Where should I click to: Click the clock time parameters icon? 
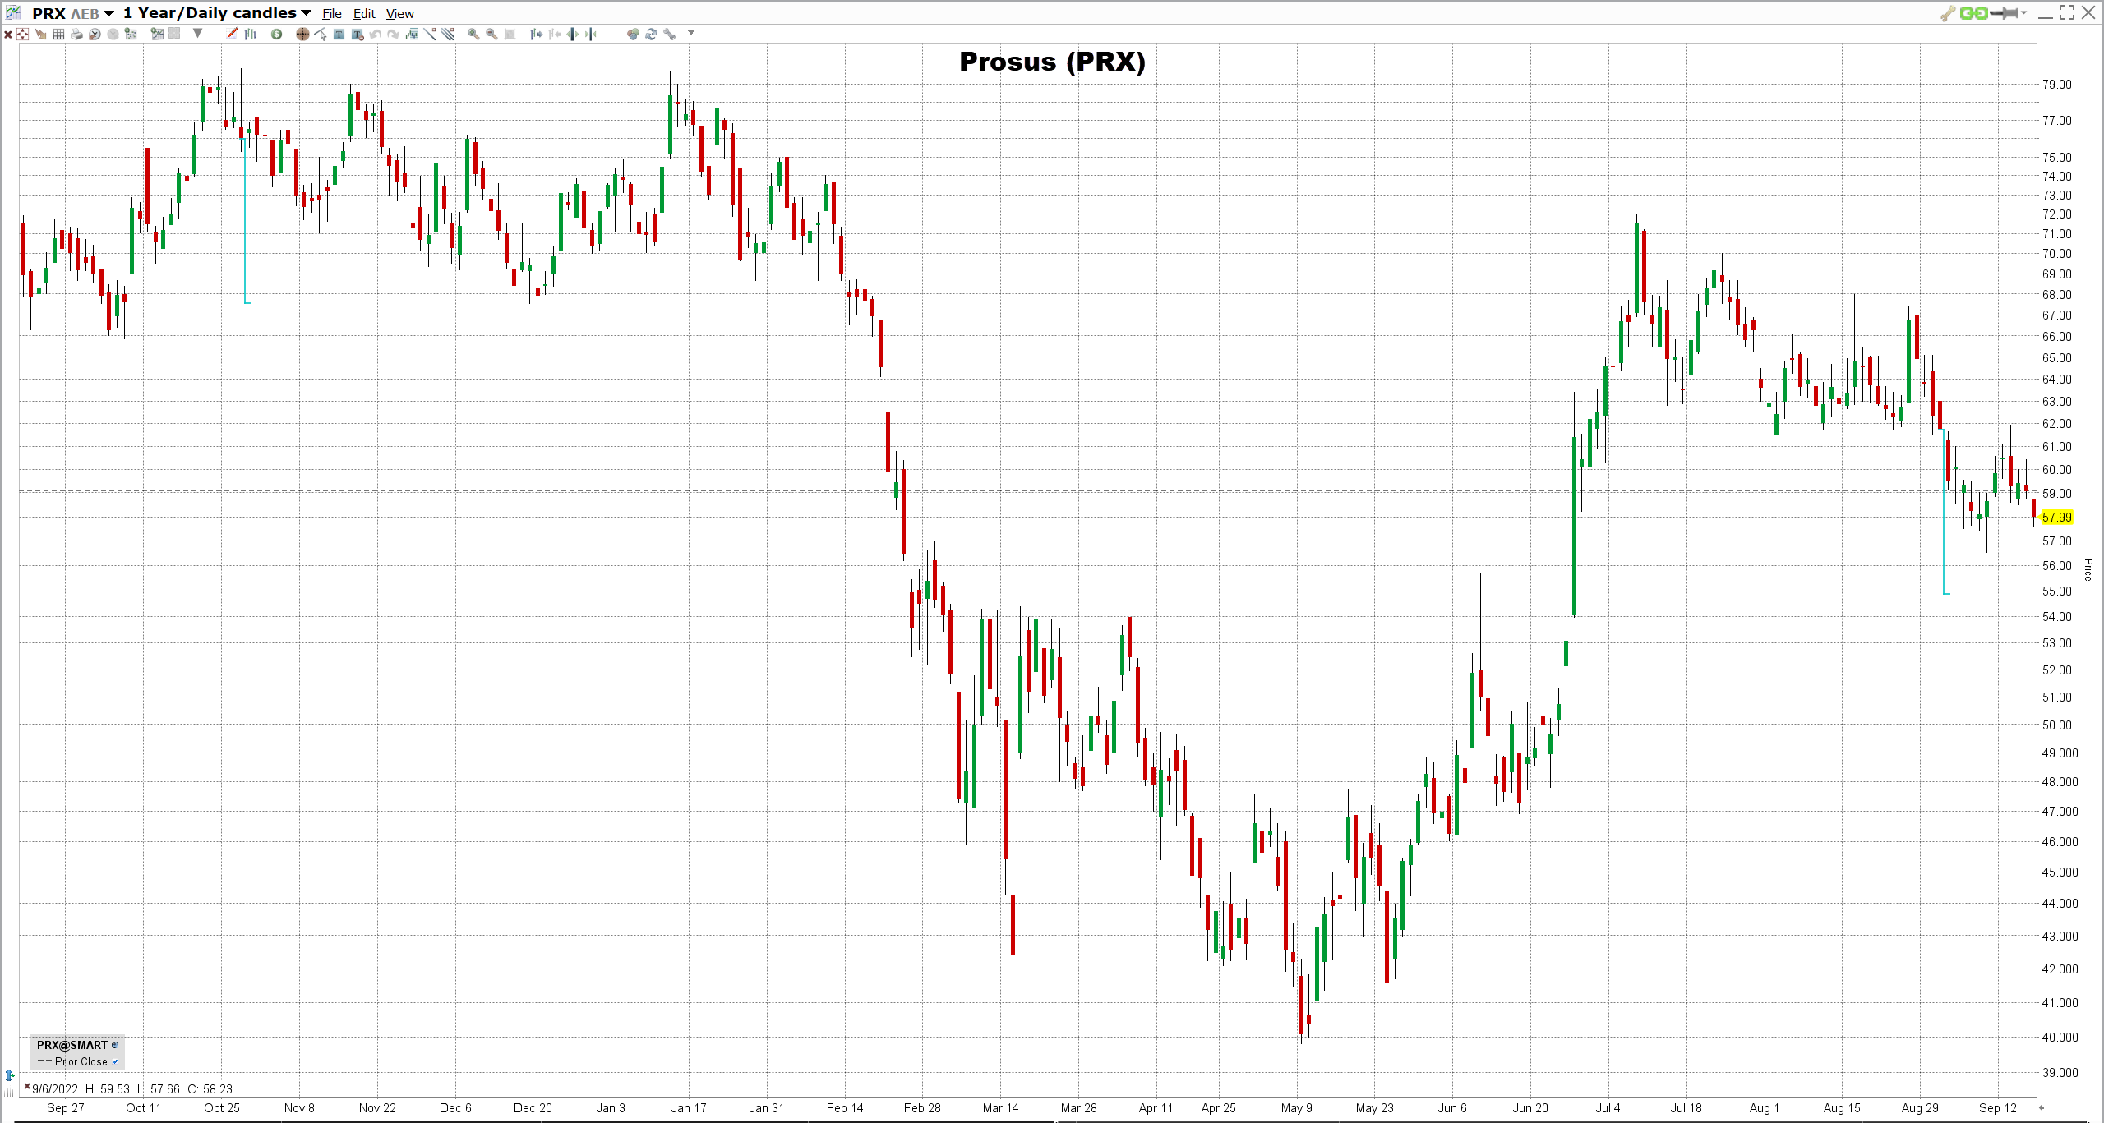tap(95, 34)
